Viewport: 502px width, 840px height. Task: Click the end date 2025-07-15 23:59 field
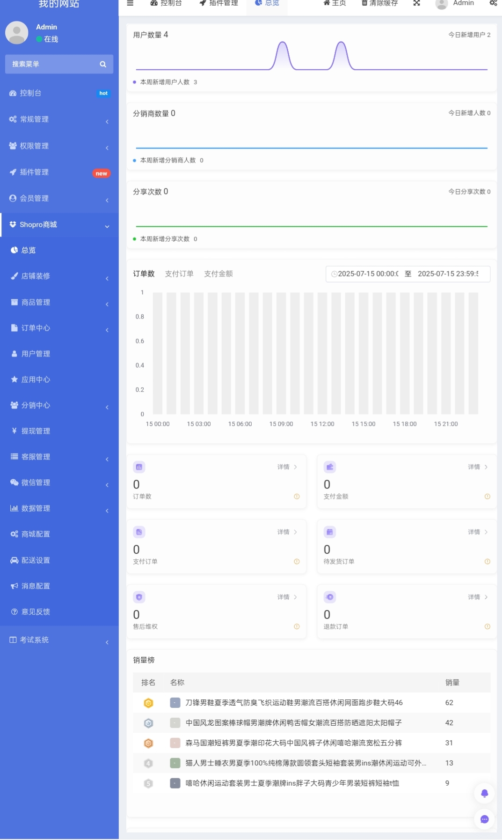pos(448,274)
